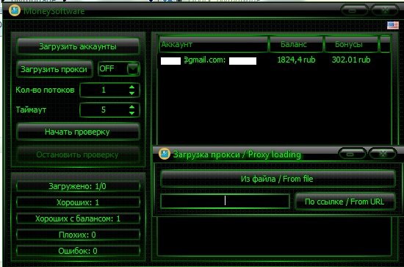This screenshot has width=404, height=267.
Task: Click the Хороших: 1 status entry
Action: (78, 202)
